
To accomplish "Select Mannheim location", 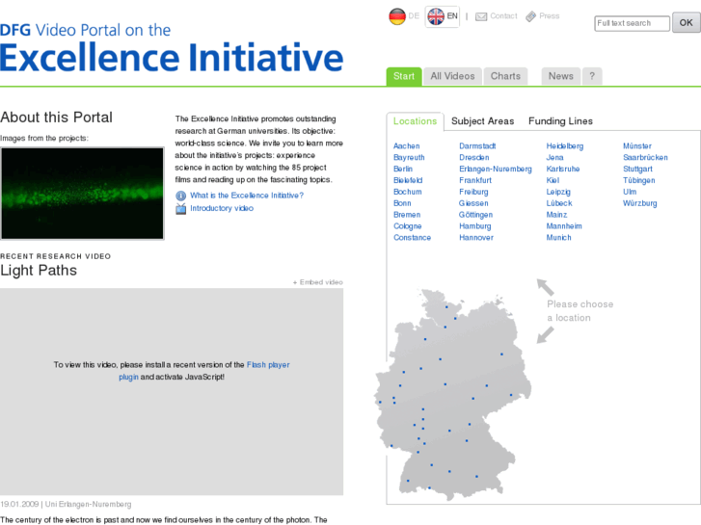I will click(x=564, y=226).
